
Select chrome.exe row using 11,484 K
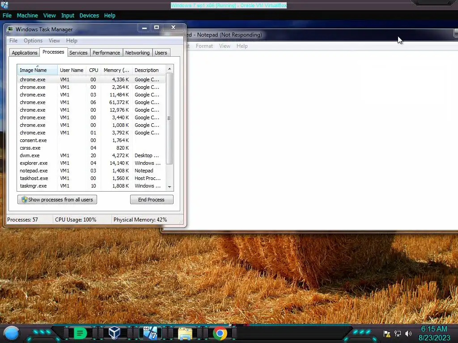[91, 95]
